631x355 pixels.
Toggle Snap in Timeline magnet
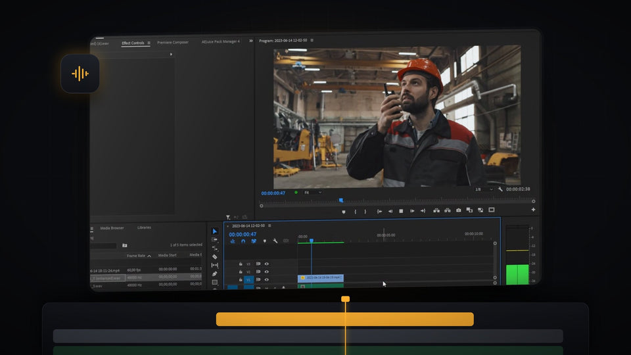[x=243, y=241]
